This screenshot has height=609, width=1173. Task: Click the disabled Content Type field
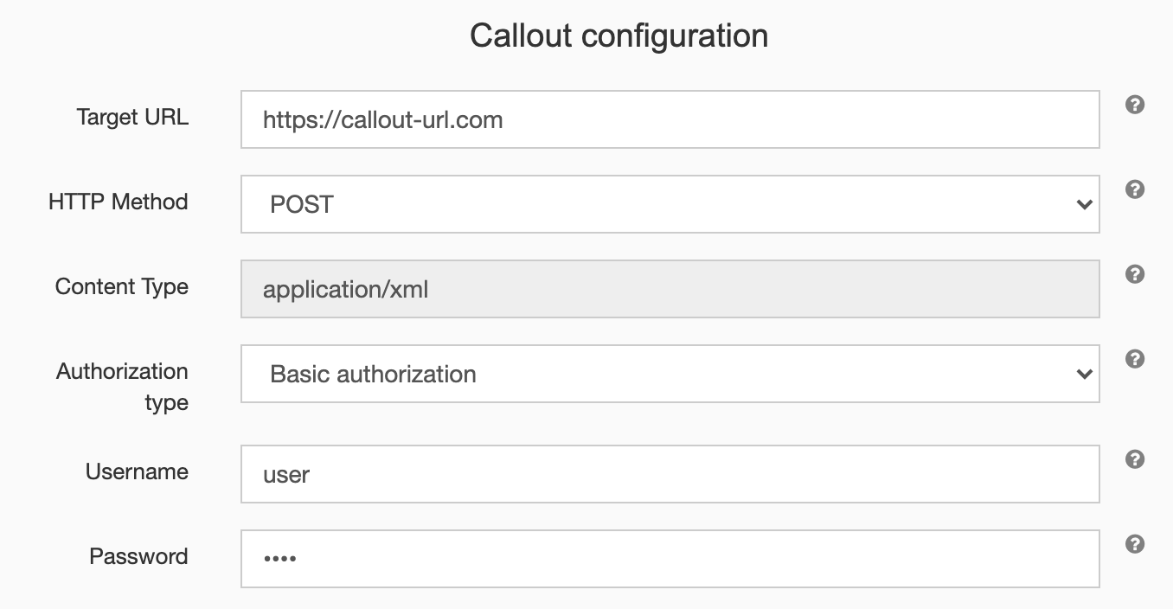point(606,289)
